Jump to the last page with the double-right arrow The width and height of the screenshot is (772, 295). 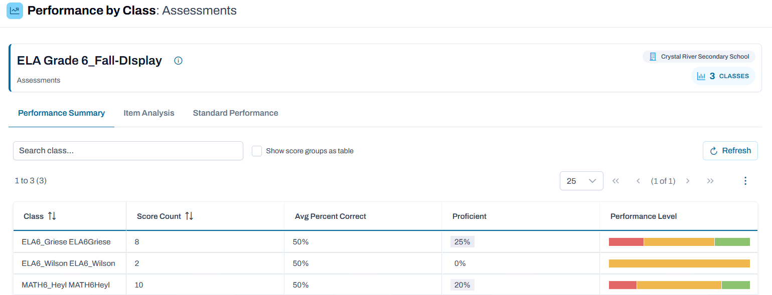[710, 181]
